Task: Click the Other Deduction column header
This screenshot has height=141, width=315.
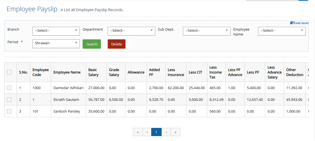Action: point(295,72)
